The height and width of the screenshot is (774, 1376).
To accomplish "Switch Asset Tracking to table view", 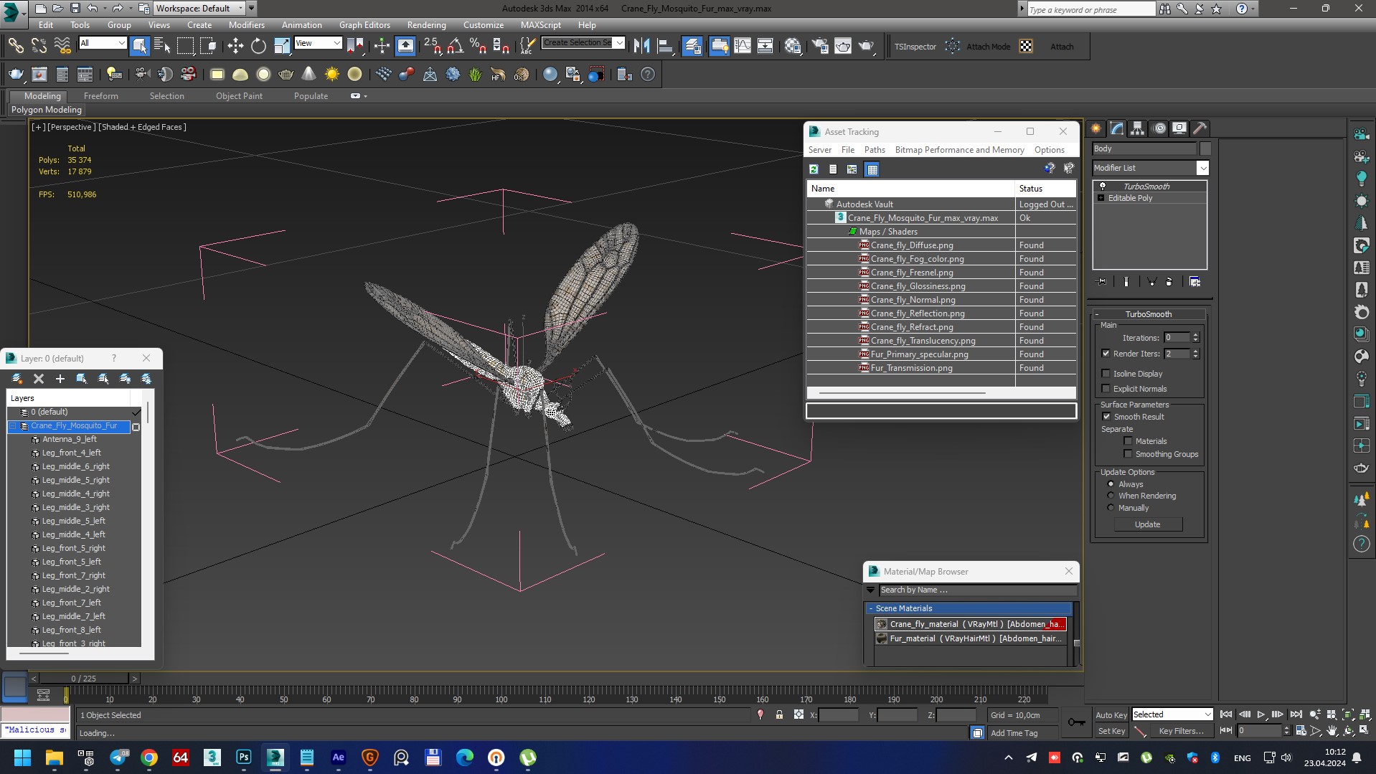I will pos(872,169).
